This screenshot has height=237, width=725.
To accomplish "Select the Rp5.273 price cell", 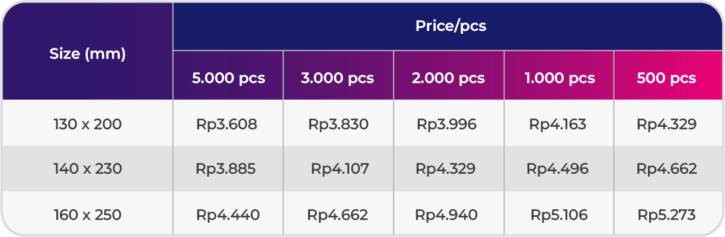I will coord(669,213).
